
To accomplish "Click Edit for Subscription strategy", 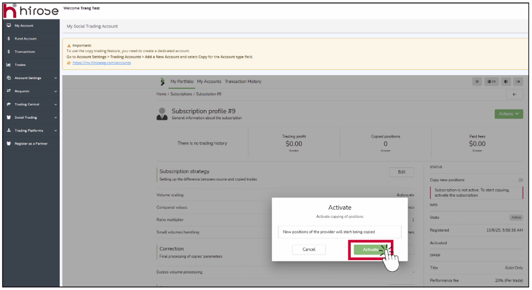I will (401, 172).
